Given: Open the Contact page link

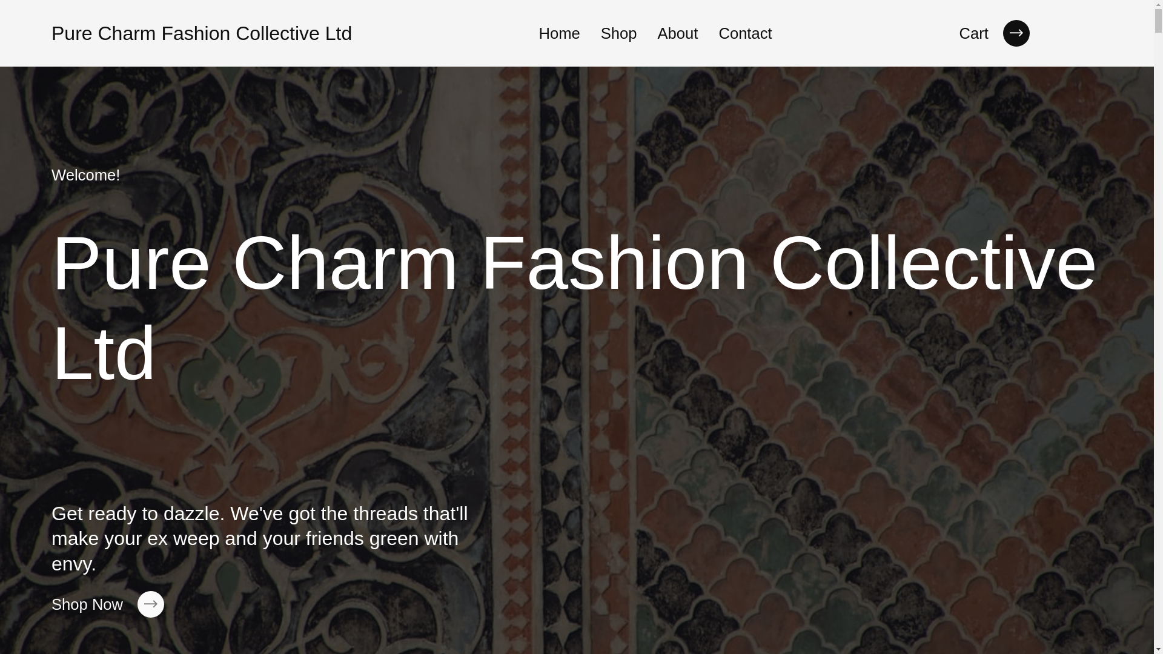Looking at the screenshot, I should pyautogui.click(x=744, y=33).
